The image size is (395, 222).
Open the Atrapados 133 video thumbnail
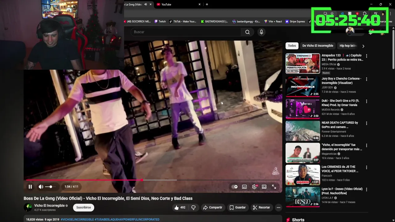tap(303, 64)
